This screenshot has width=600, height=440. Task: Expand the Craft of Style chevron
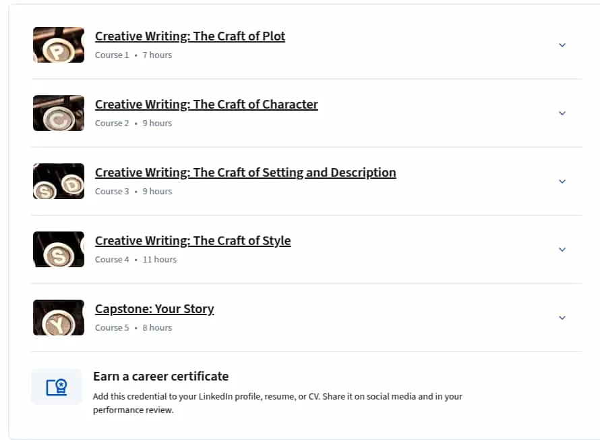tap(562, 250)
